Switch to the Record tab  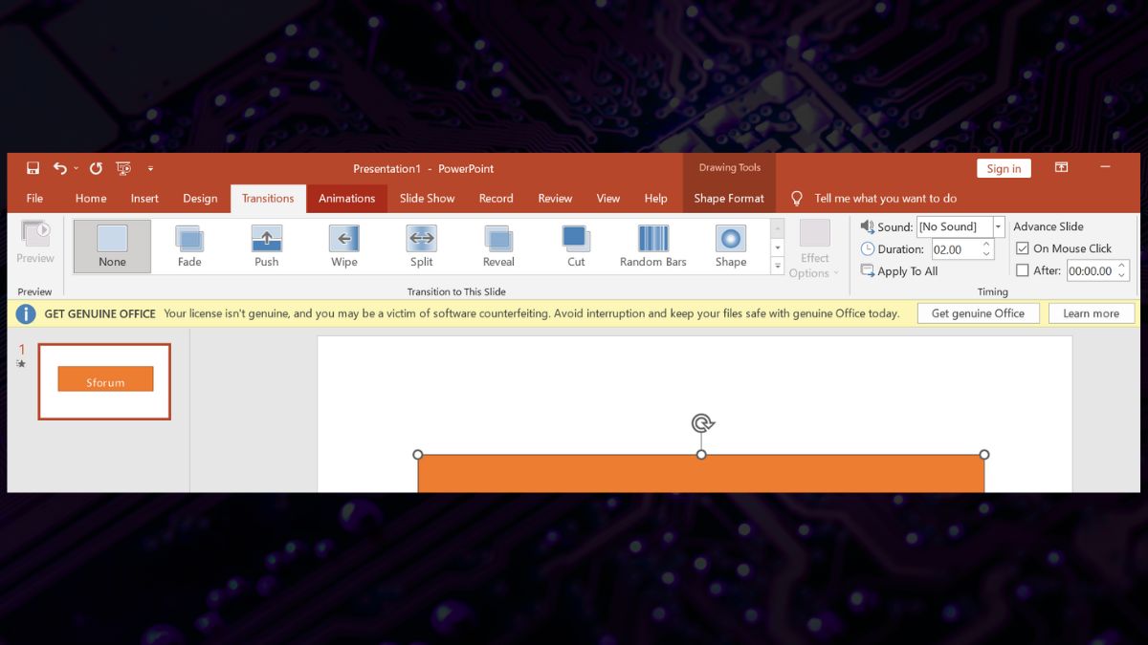pyautogui.click(x=496, y=199)
